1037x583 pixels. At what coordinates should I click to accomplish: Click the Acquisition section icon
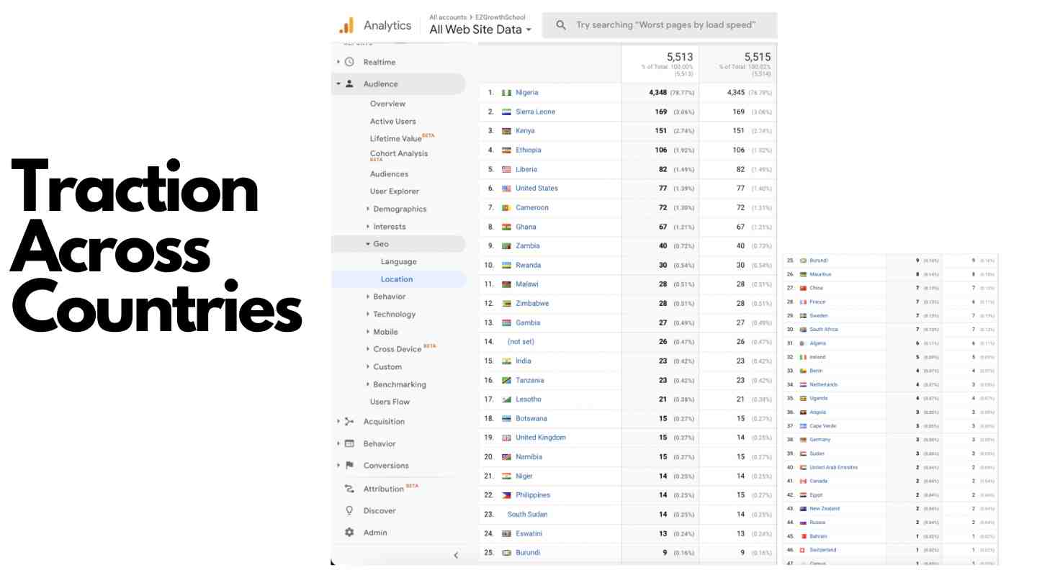pyautogui.click(x=349, y=422)
